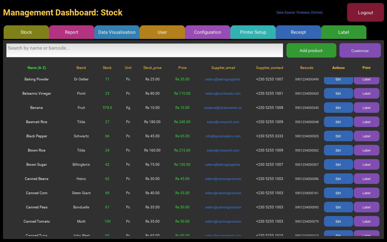
Task: Edit the Baking Powder product
Action: tap(338, 80)
